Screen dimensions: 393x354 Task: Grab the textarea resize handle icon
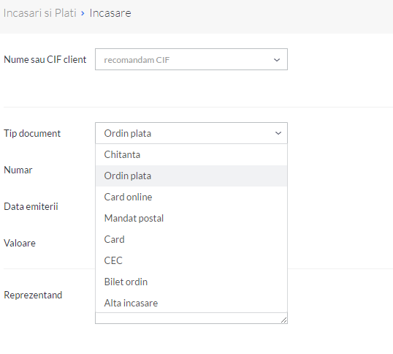[x=283, y=320]
